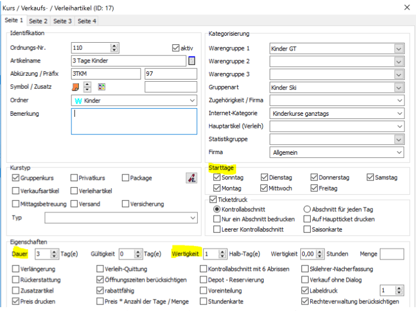Click the Gültigkeit Tag(e) spinner
The height and width of the screenshot is (311, 416).
[138, 254]
